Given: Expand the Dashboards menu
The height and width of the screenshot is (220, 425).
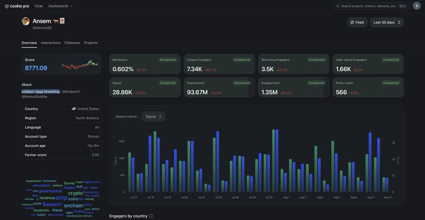Looking at the screenshot, I should click(60, 6).
